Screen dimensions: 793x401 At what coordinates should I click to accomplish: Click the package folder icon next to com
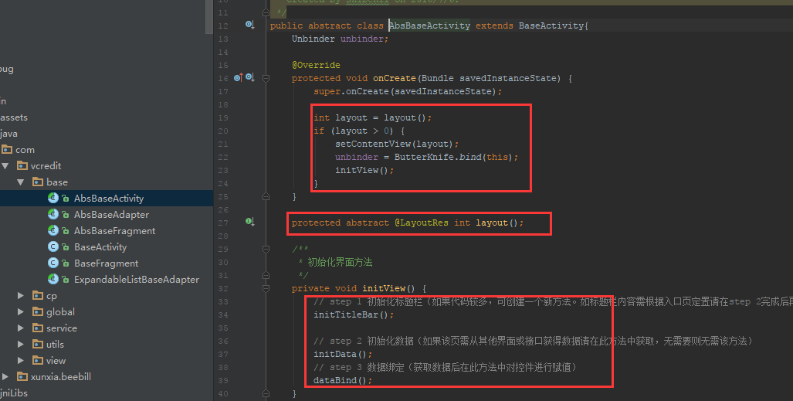[x=7, y=150]
